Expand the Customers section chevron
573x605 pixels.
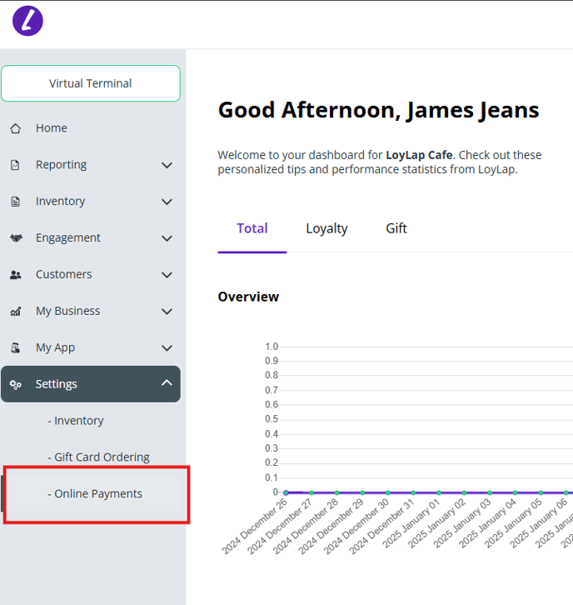(x=167, y=275)
